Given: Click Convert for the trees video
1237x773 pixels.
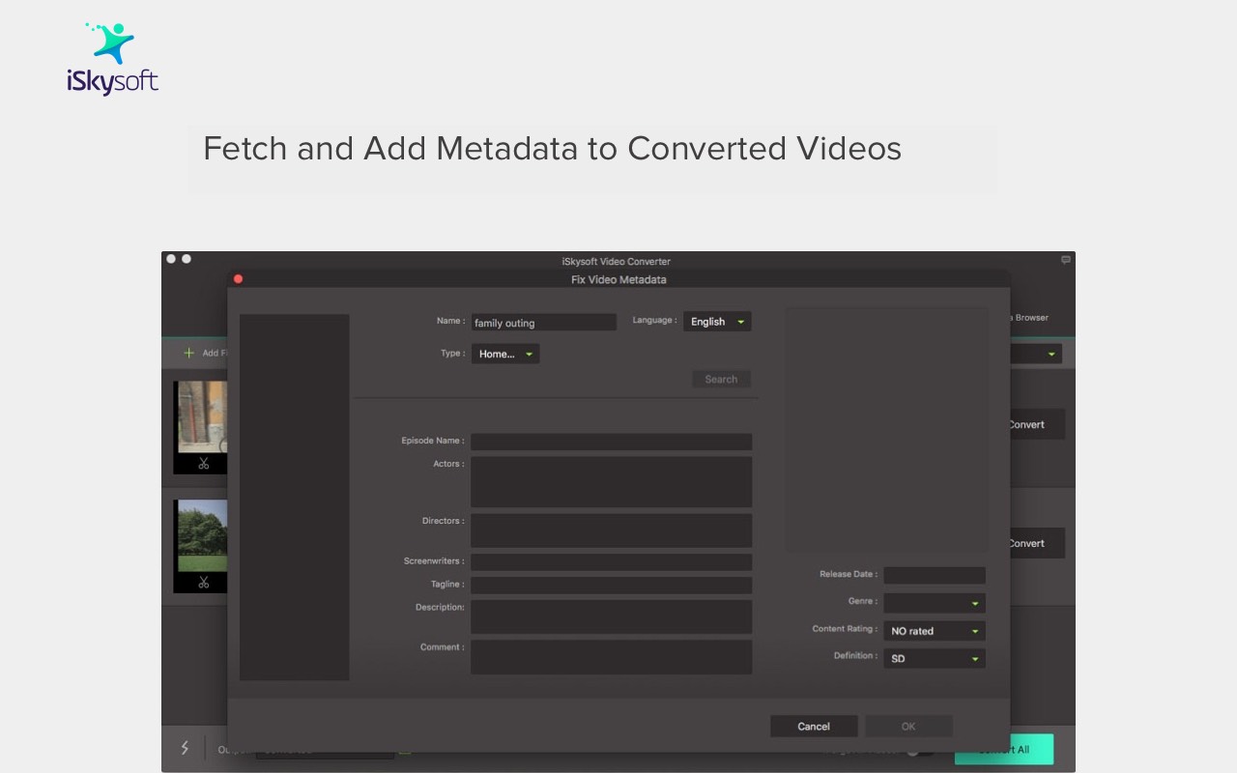Looking at the screenshot, I should (x=1037, y=543).
